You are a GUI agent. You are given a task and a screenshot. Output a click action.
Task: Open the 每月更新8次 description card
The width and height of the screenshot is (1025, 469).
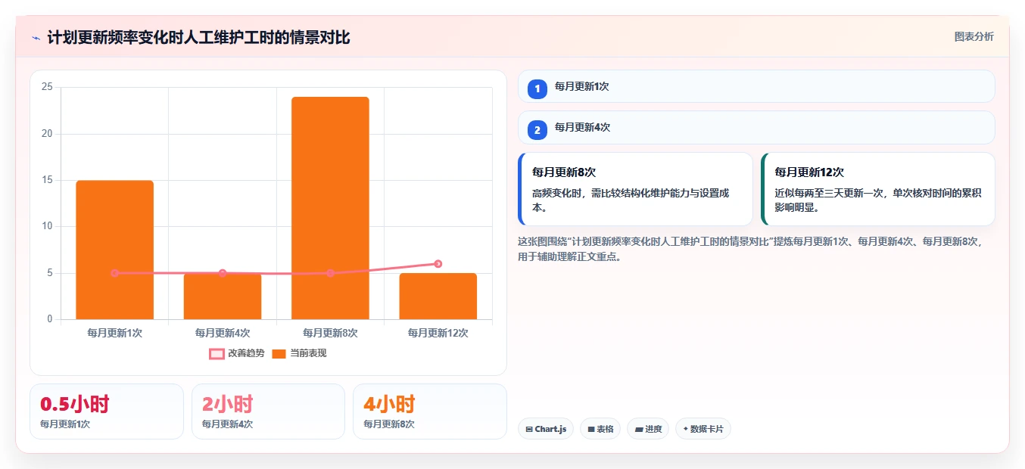point(635,189)
